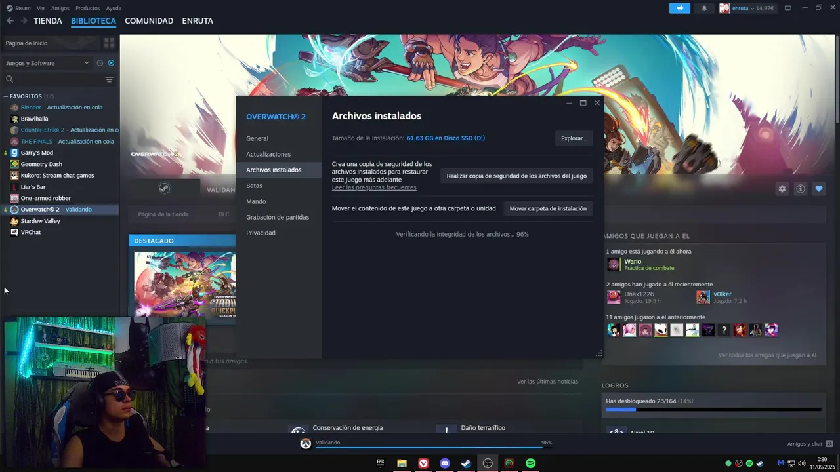Select the unknown friend question-mark avatar
The image size is (840, 472).
point(724,330)
